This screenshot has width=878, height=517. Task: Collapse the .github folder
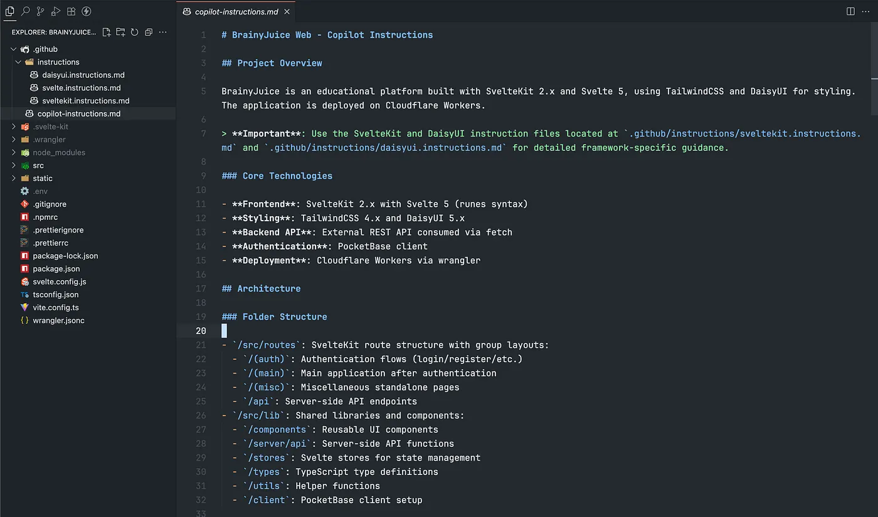14,49
